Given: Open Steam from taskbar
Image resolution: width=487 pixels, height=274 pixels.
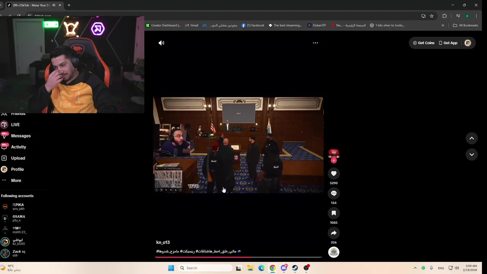Looking at the screenshot, I should pos(295,268).
